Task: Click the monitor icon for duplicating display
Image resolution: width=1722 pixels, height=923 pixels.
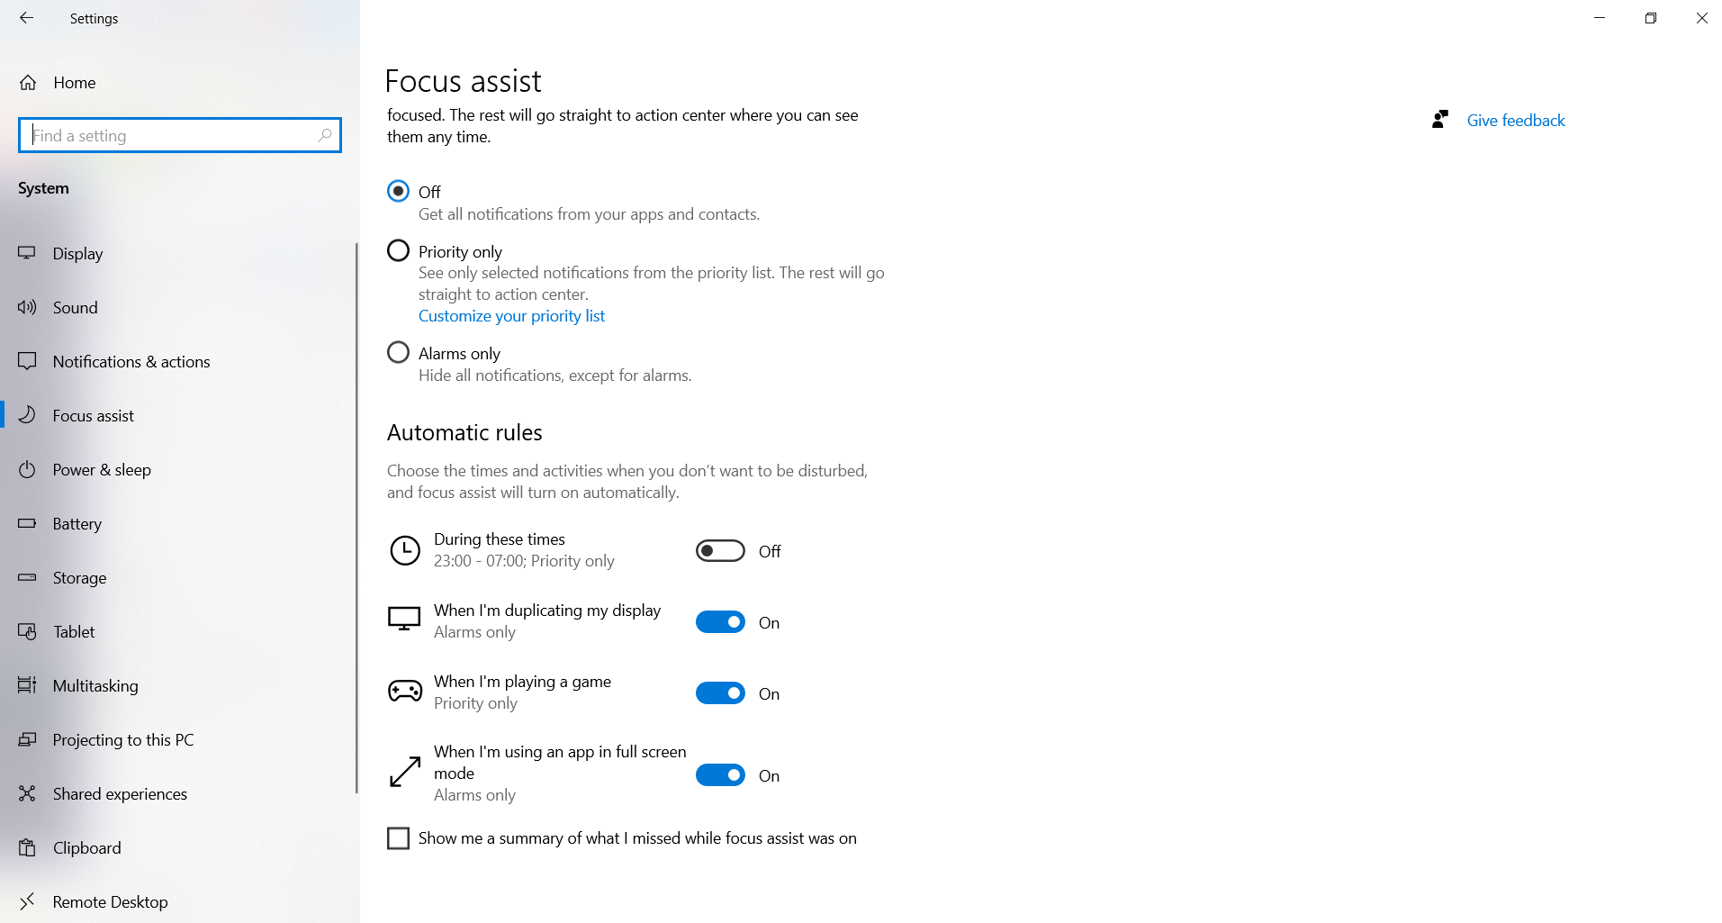Action: pos(404,620)
